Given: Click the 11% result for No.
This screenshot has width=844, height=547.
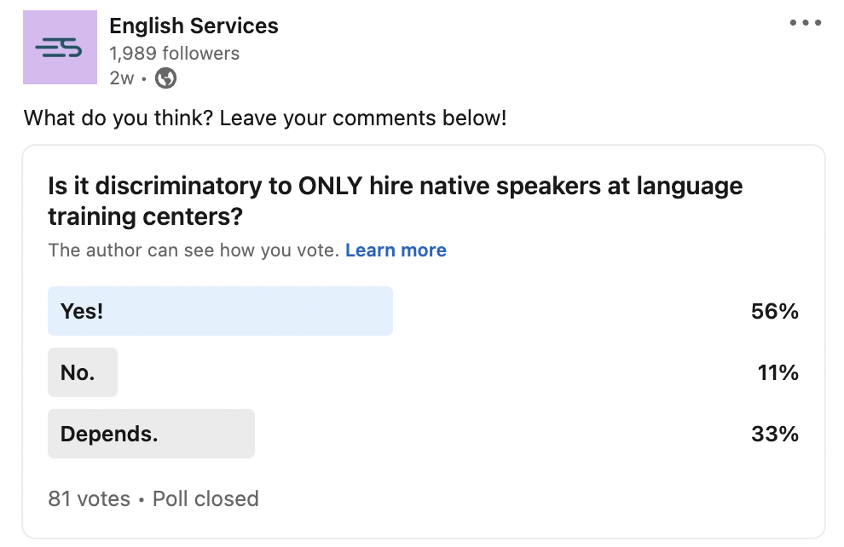Looking at the screenshot, I should (x=778, y=372).
